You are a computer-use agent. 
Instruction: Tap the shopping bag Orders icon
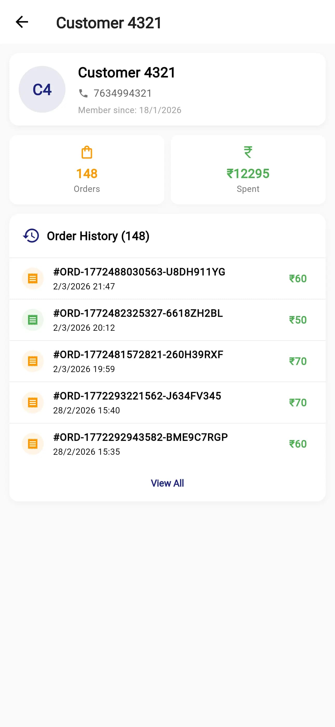click(86, 152)
